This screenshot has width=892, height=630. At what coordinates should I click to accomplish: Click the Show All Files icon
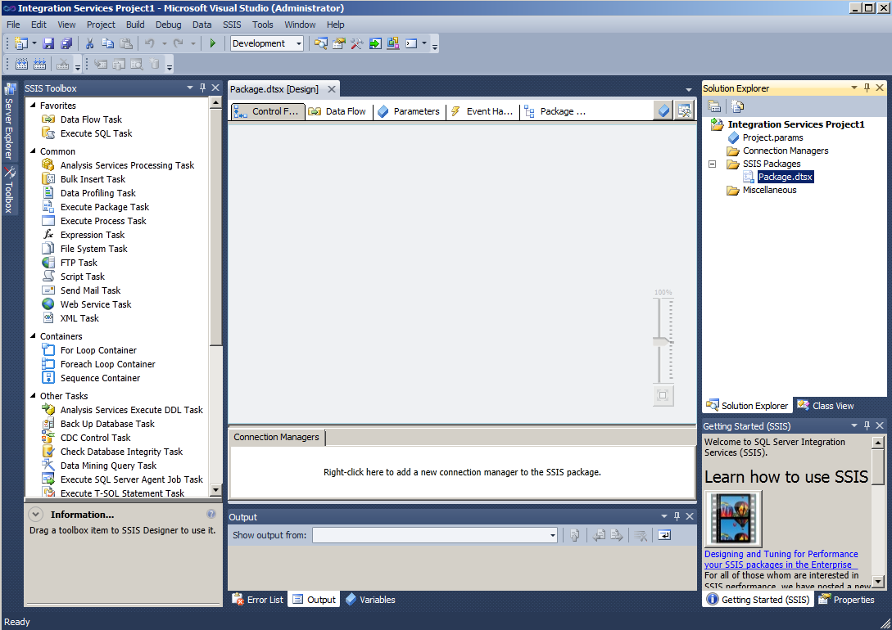pos(738,106)
